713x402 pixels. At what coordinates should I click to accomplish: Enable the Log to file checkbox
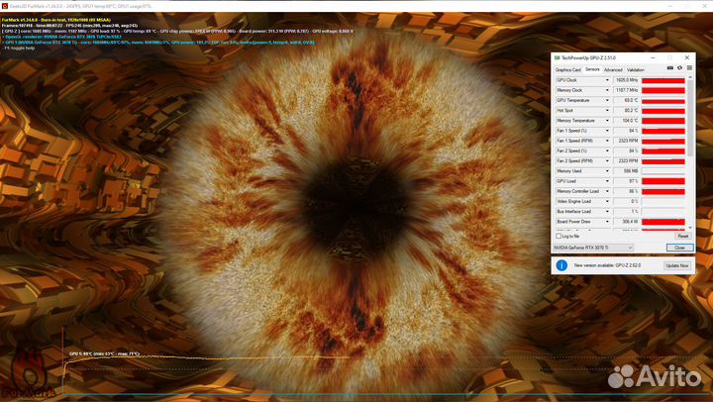tap(558, 237)
